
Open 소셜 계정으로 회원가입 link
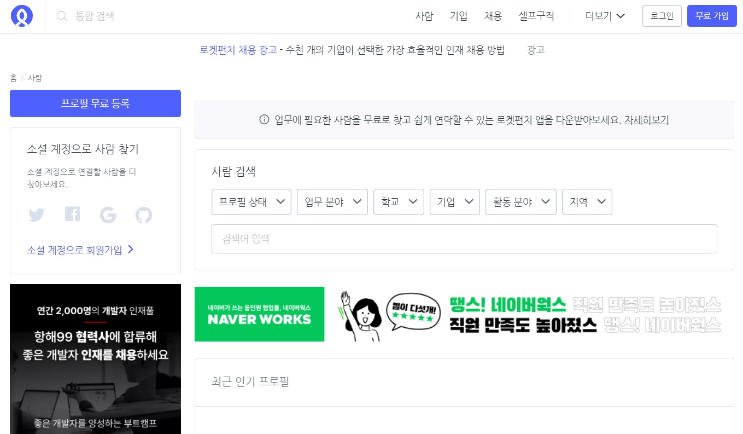coord(80,250)
